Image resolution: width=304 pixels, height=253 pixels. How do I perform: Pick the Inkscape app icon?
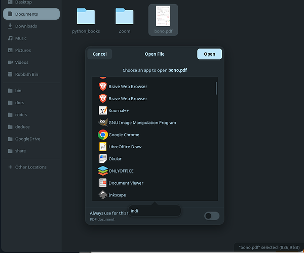(103, 195)
